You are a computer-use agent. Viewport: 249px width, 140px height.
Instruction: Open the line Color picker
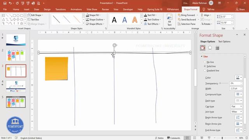tap(238, 77)
